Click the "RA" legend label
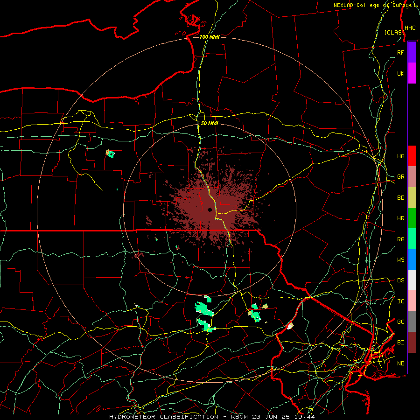Screen dimensions: 420x420 pos(400,239)
